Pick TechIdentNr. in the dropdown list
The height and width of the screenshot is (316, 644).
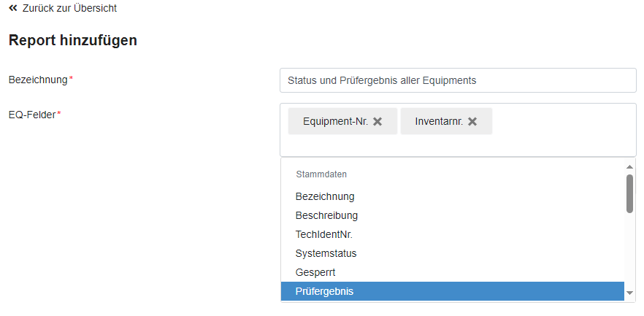click(x=324, y=234)
